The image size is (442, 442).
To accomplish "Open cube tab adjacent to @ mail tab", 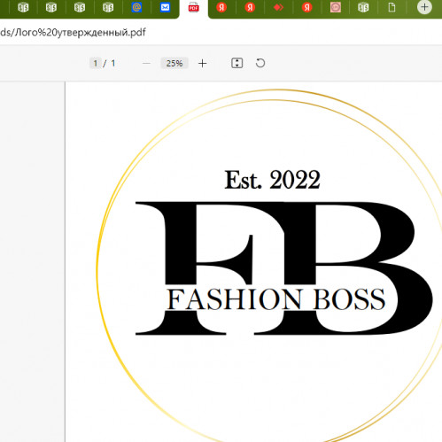I will click(x=108, y=7).
